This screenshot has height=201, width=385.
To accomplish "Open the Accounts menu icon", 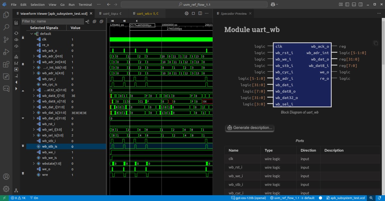I will (6, 177).
